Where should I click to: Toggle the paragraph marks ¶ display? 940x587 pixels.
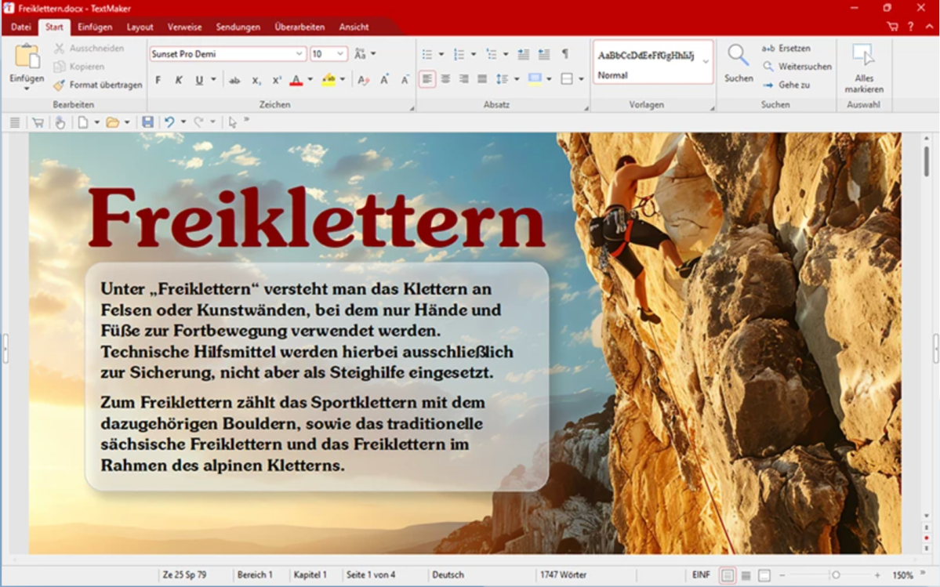tap(564, 54)
